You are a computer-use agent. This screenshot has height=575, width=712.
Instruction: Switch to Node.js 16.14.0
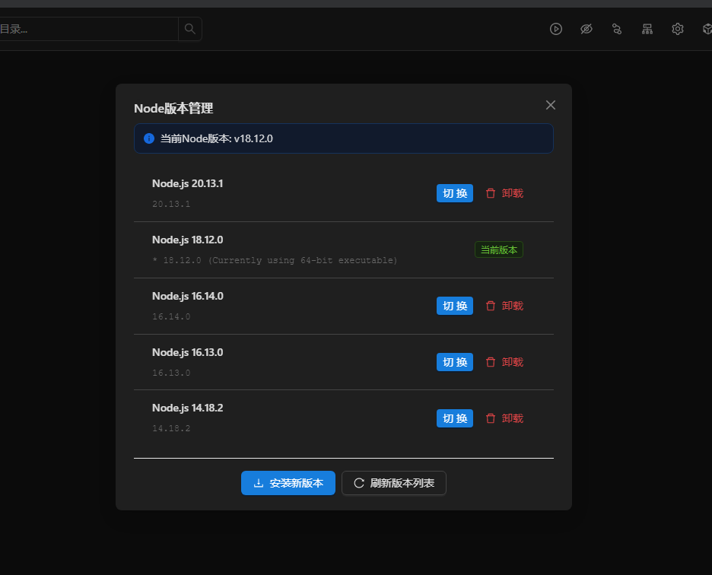click(455, 306)
